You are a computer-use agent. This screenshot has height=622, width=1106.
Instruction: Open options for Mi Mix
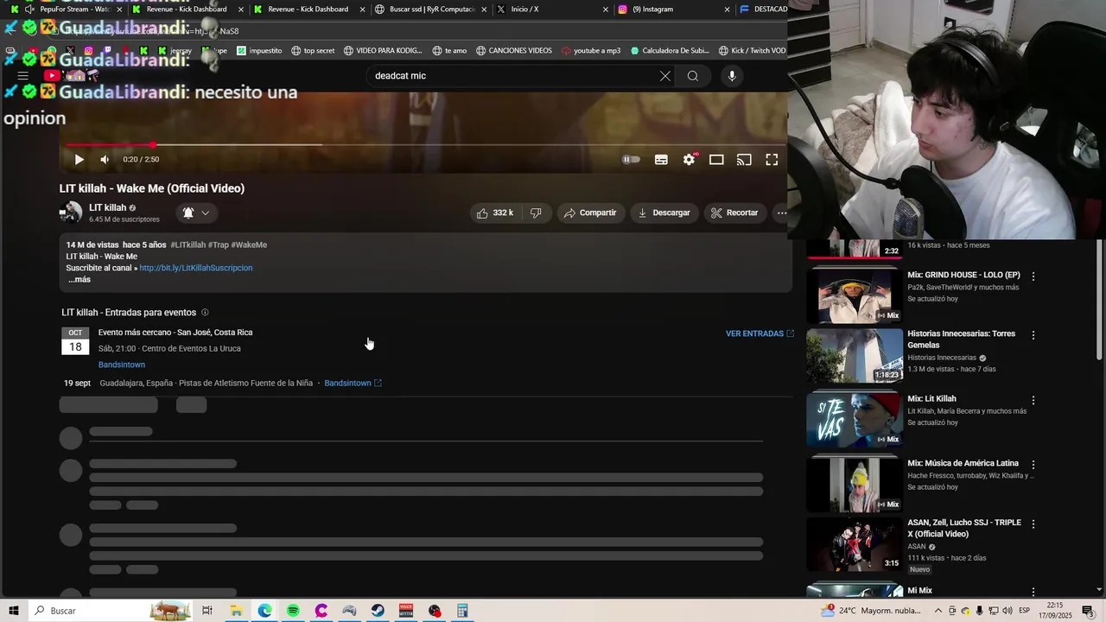(x=1033, y=592)
